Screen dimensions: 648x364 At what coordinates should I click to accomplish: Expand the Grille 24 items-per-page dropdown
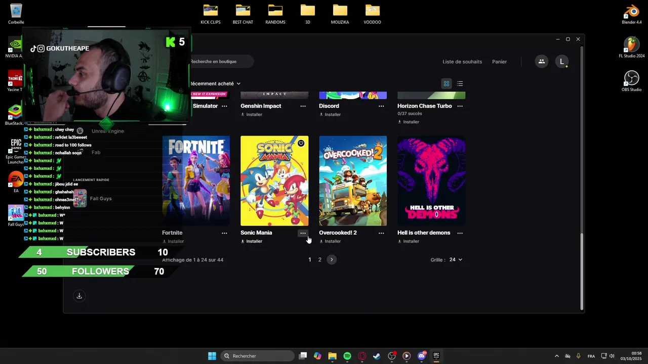456,260
